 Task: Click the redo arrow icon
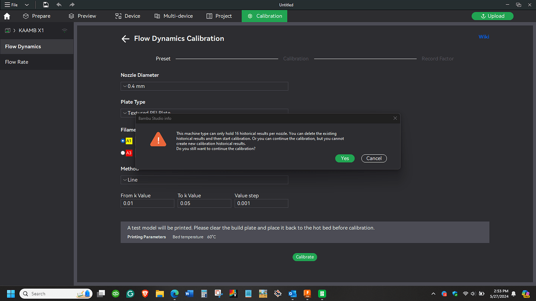pos(72,5)
